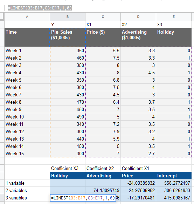Click the Week 9 holiday value 1
The width and height of the screenshot is (194, 204).
[x=174, y=109]
